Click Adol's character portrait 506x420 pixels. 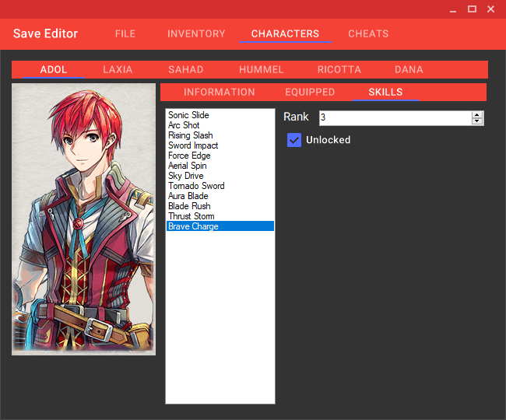click(83, 219)
